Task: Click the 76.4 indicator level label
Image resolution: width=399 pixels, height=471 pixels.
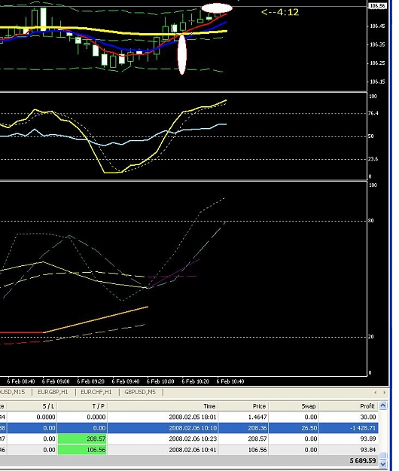Action: [373, 113]
